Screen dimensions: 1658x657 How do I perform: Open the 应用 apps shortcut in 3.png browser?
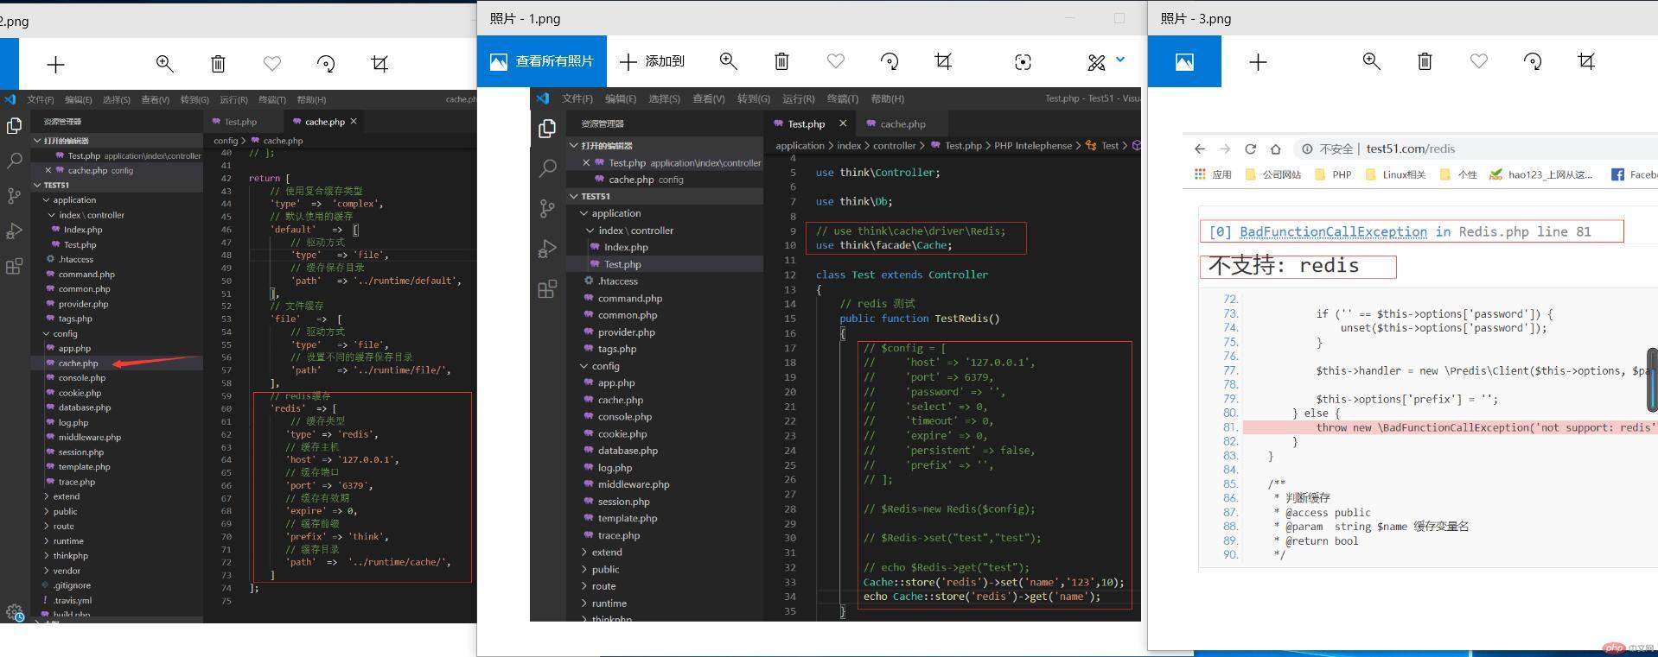1213,174
